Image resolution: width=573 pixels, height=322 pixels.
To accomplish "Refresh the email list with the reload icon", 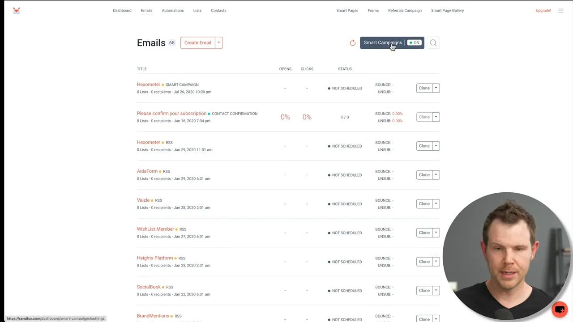I will click(353, 42).
